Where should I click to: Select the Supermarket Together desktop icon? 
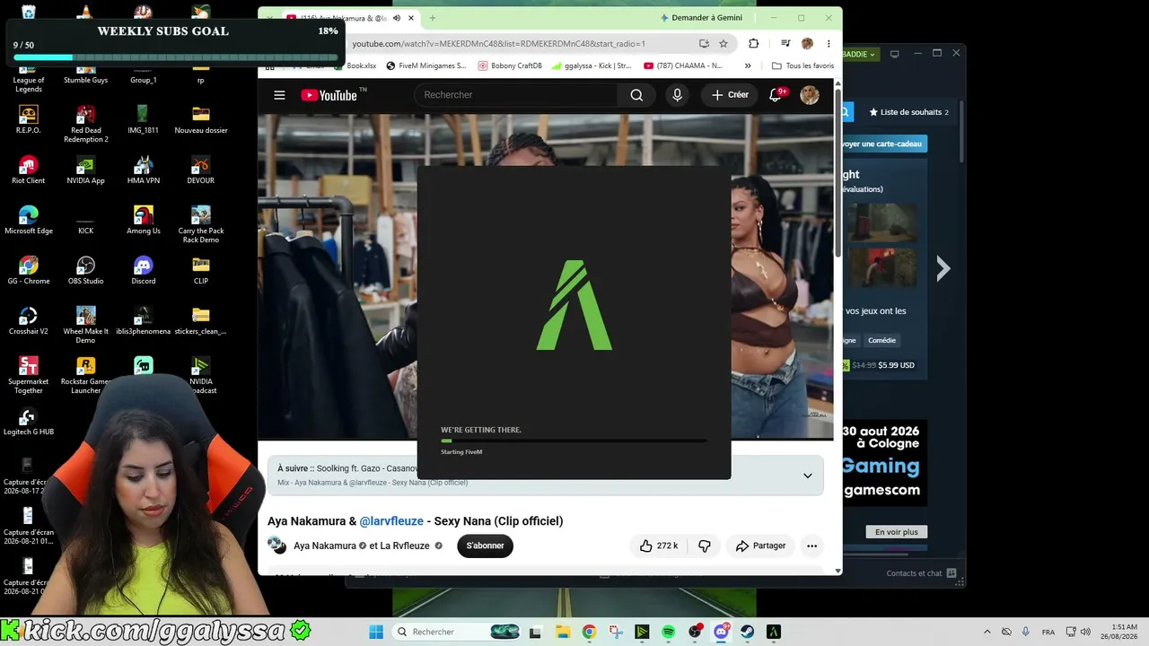29,375
